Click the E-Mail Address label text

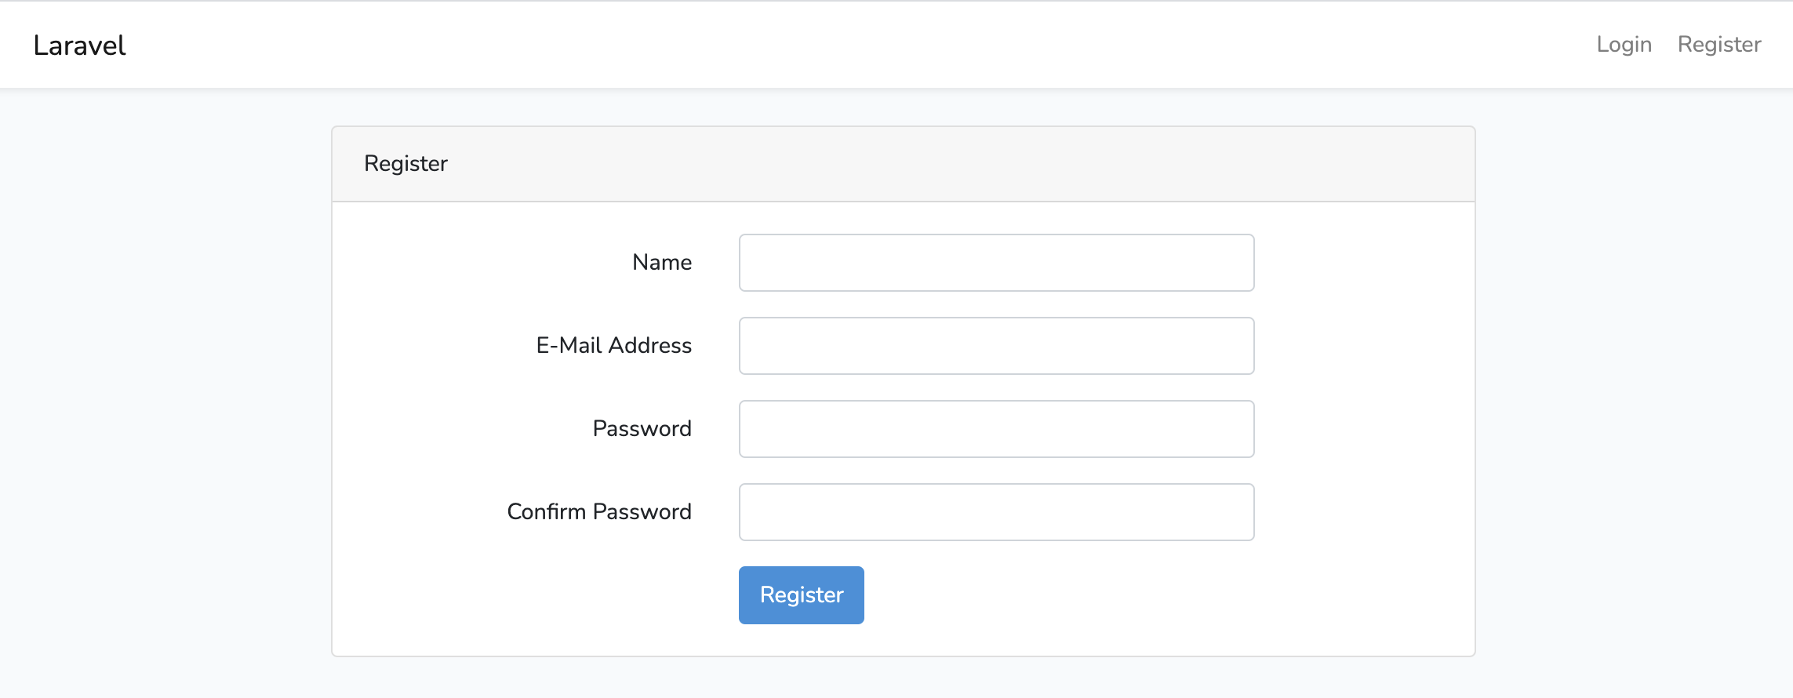click(x=613, y=346)
